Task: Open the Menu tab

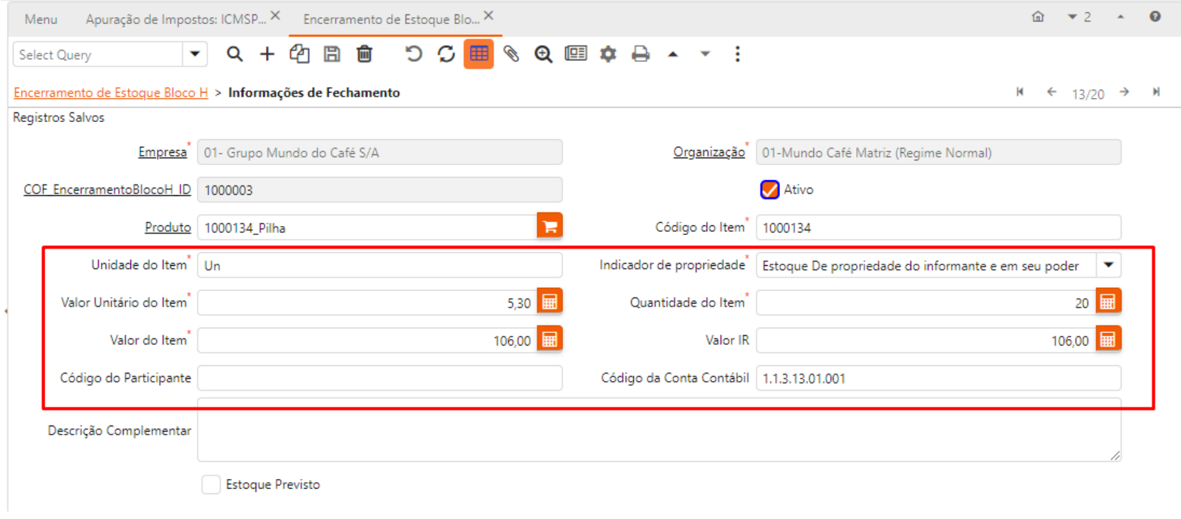Action: [41, 19]
